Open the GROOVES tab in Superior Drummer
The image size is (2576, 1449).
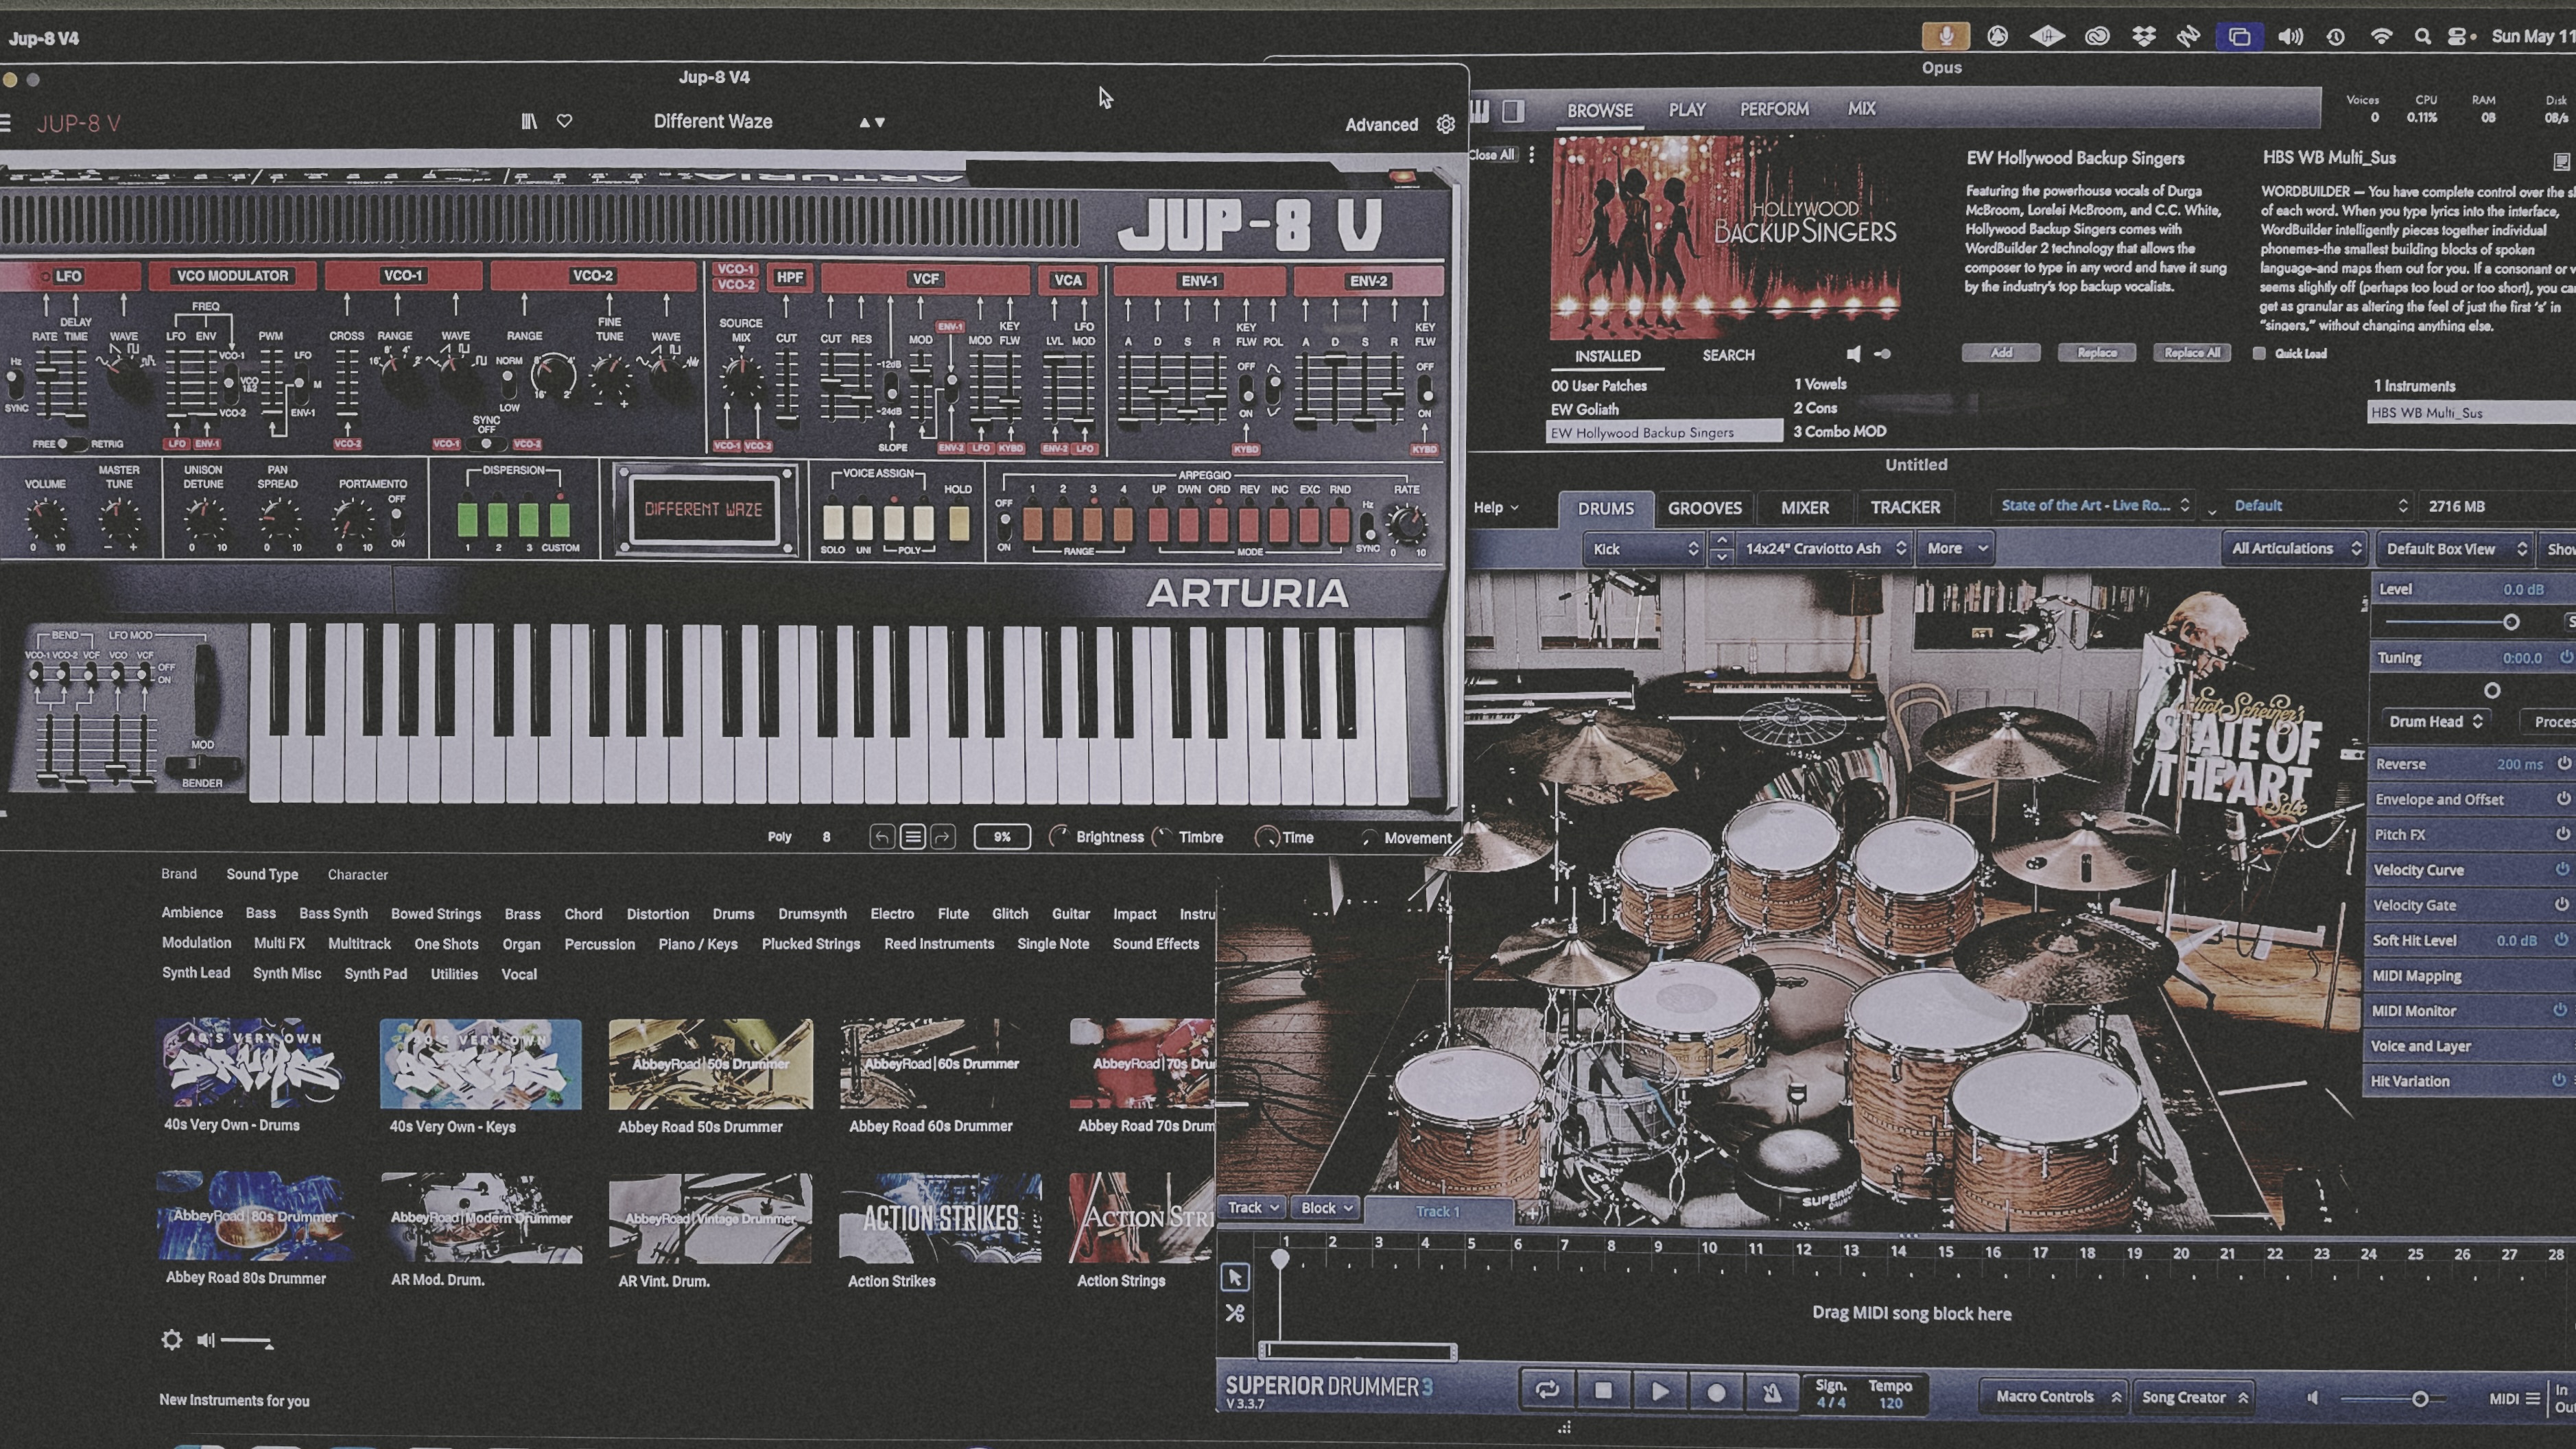[x=1704, y=508]
